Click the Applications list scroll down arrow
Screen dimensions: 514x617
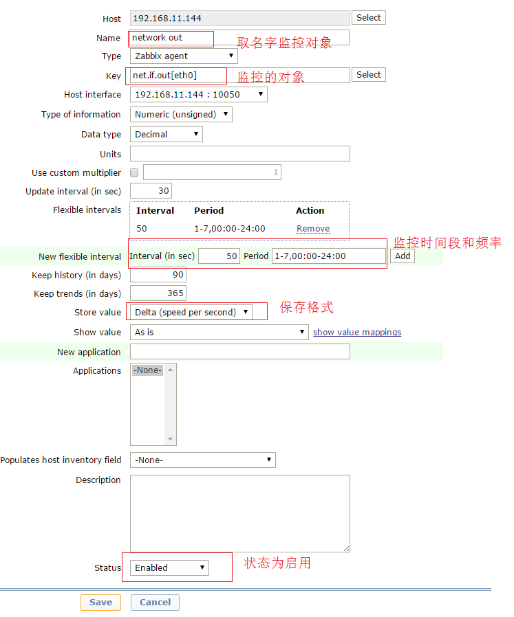170,439
